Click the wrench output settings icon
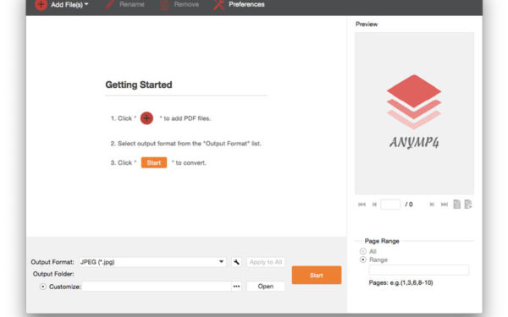Viewport: 508px width, 317px height. [236, 262]
